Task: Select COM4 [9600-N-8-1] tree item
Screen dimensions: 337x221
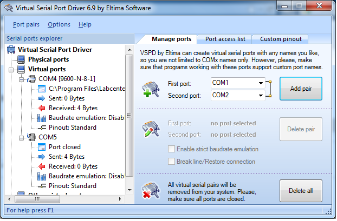Action: (x=67, y=79)
